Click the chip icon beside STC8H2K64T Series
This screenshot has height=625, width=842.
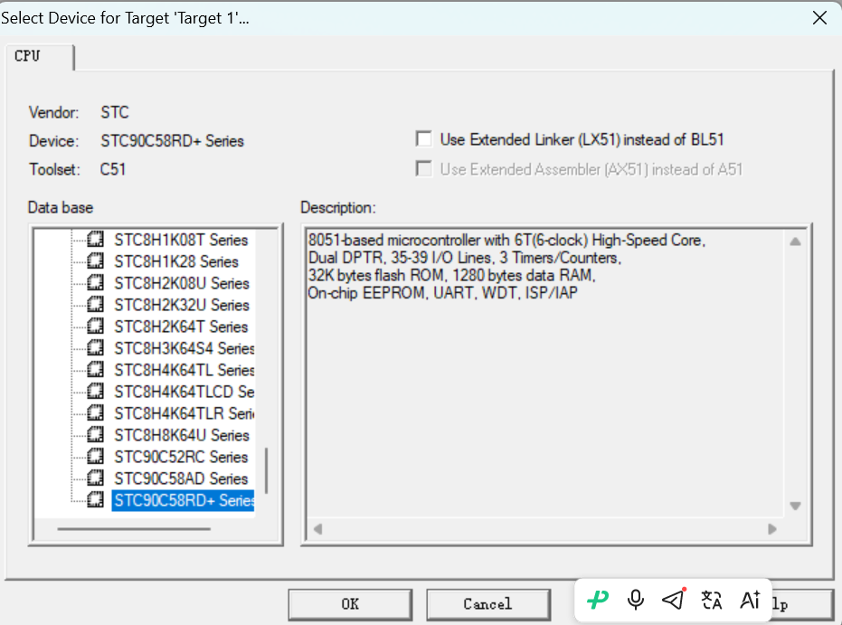click(x=96, y=327)
